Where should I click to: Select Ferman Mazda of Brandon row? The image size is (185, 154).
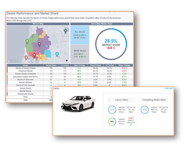click(70, 74)
